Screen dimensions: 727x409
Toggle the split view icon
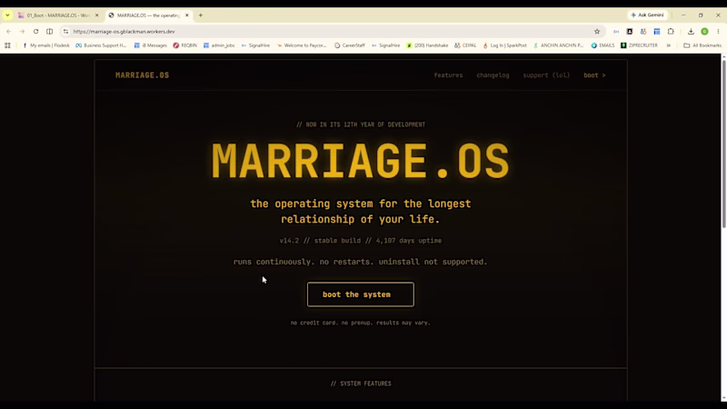coord(50,32)
